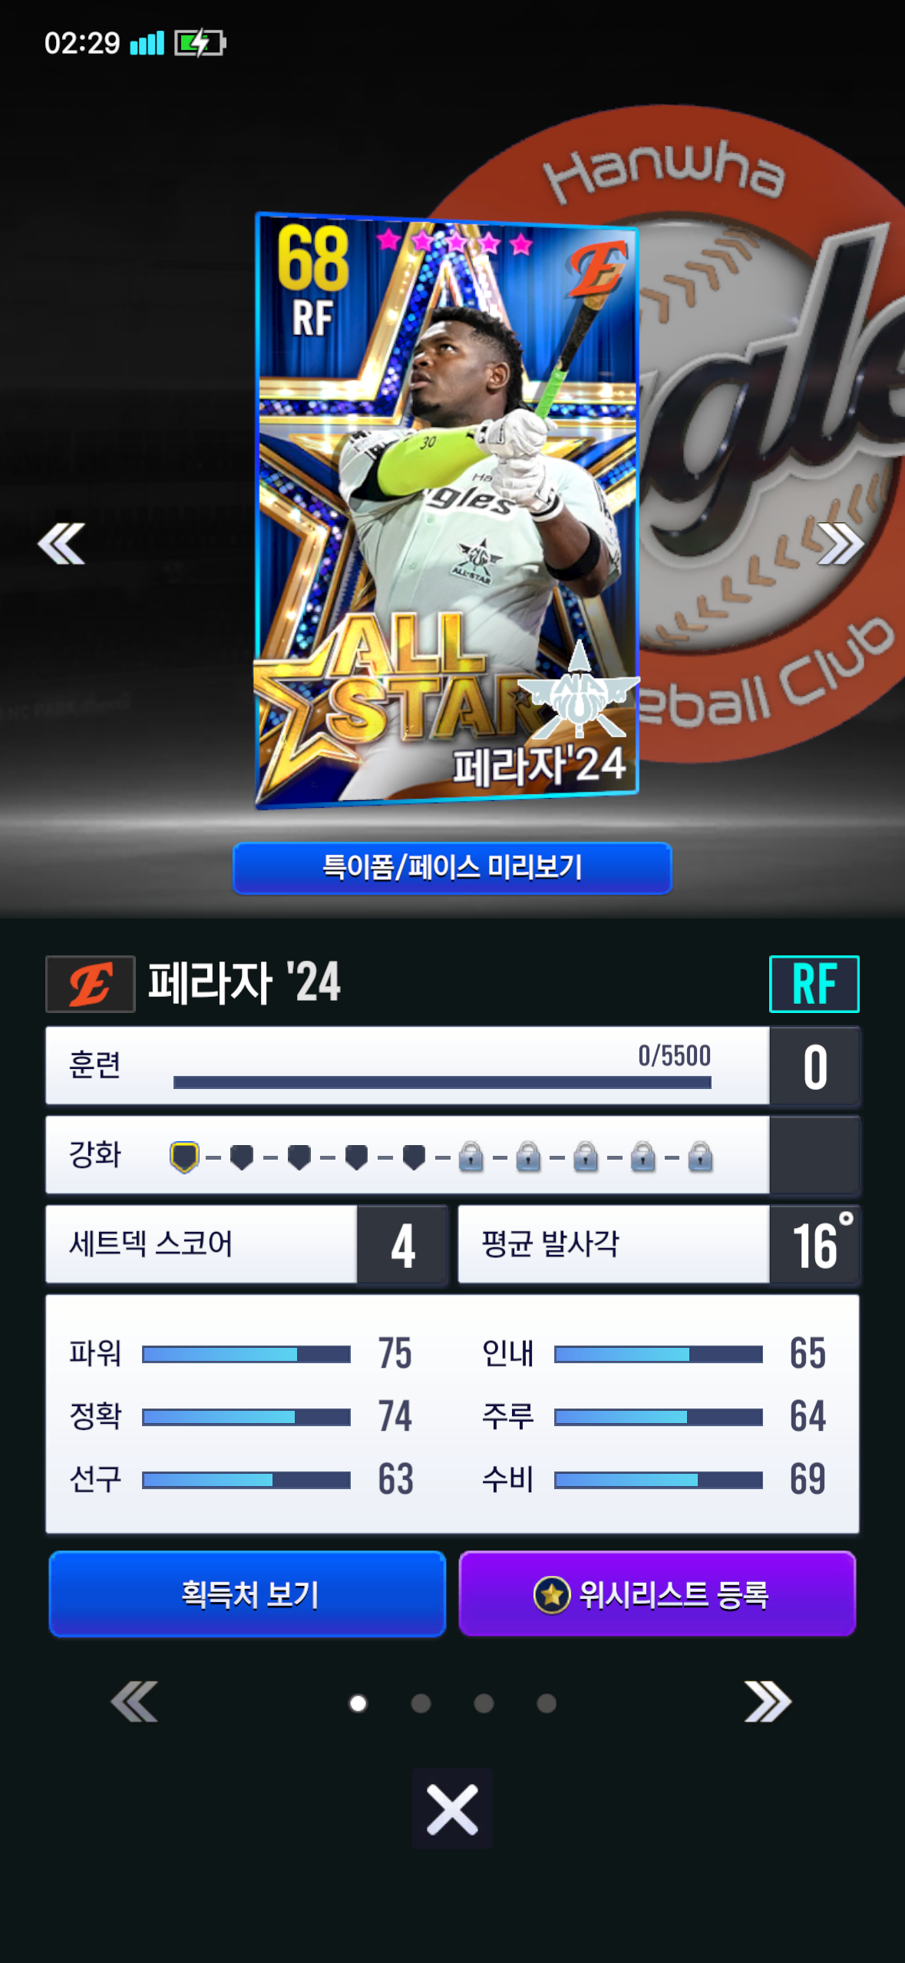Go to next page with bottom right chevron
This screenshot has height=1963, width=905.
(x=768, y=1702)
